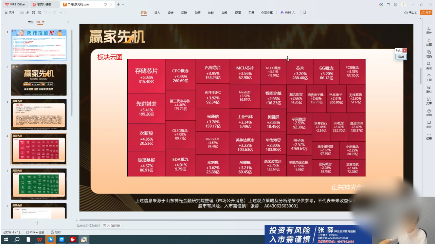Open the WPS AI tab

288,13
